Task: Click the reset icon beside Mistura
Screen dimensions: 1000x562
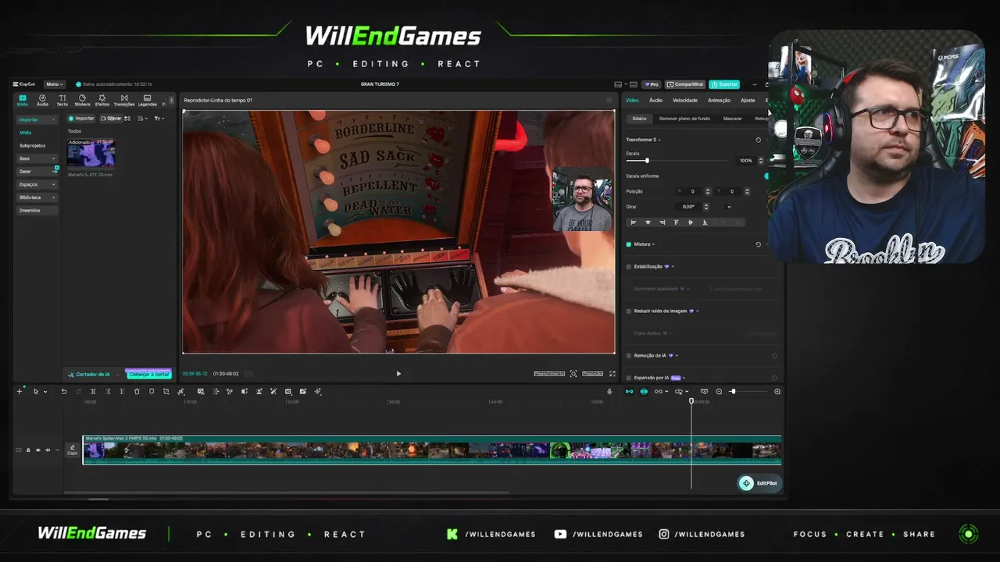Action: [x=758, y=244]
